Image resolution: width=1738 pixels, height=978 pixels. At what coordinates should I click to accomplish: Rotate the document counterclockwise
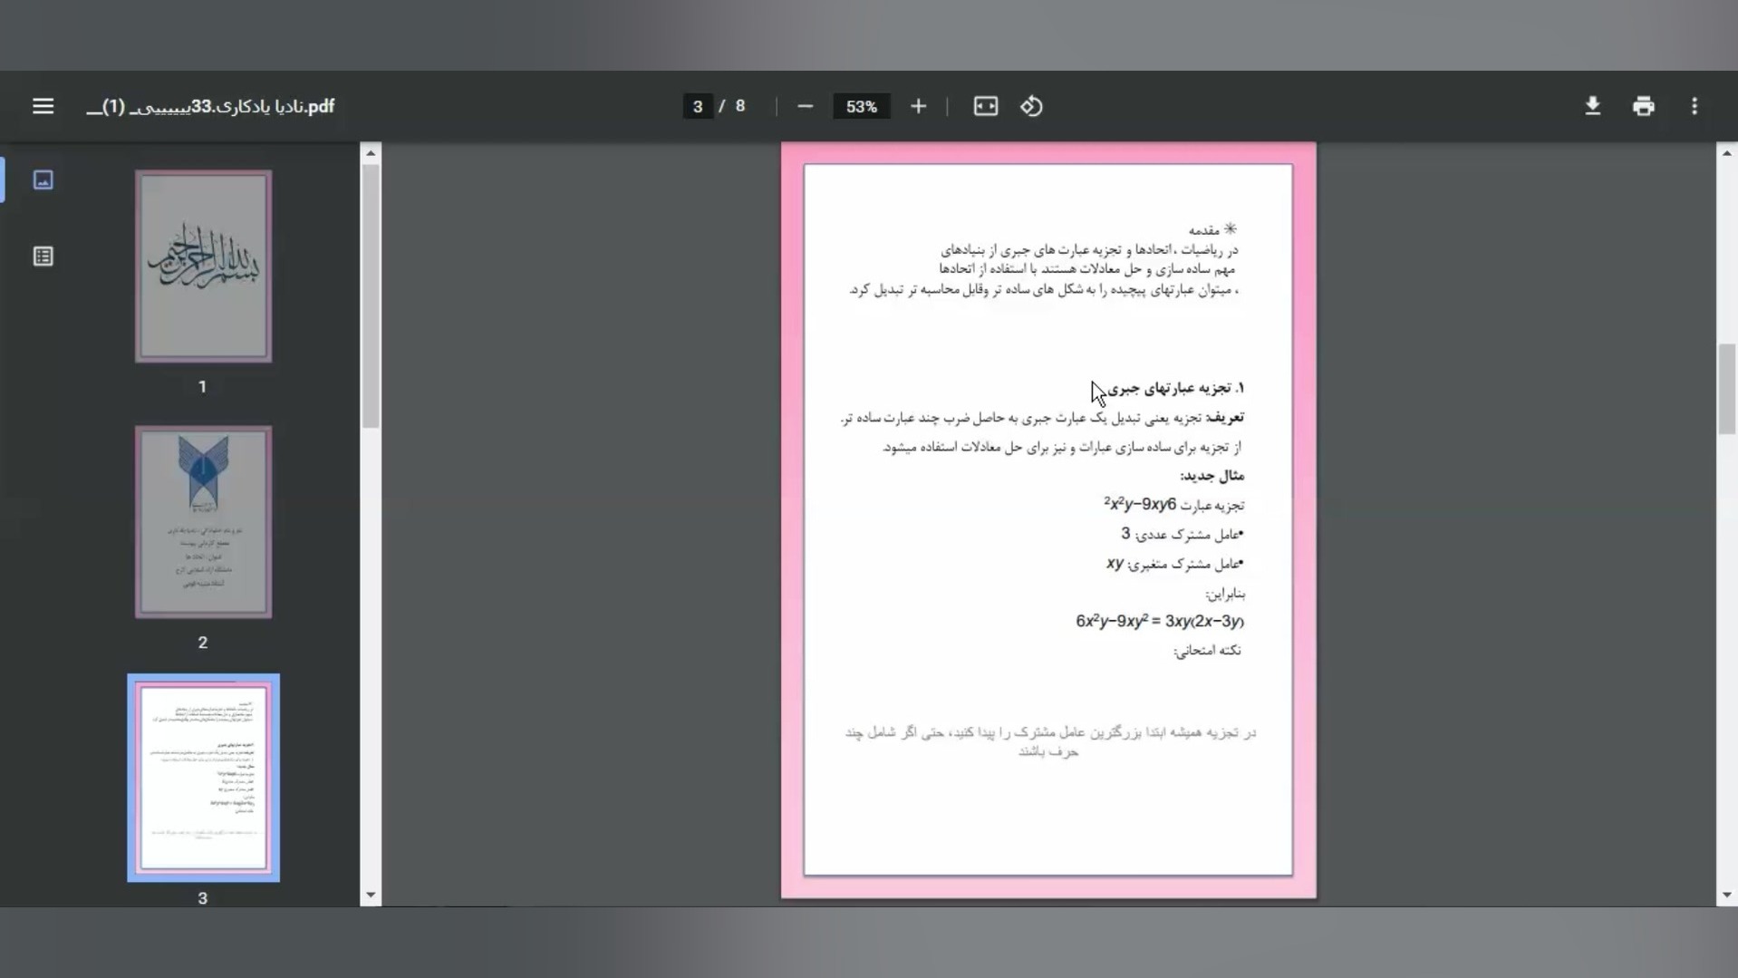[1031, 106]
